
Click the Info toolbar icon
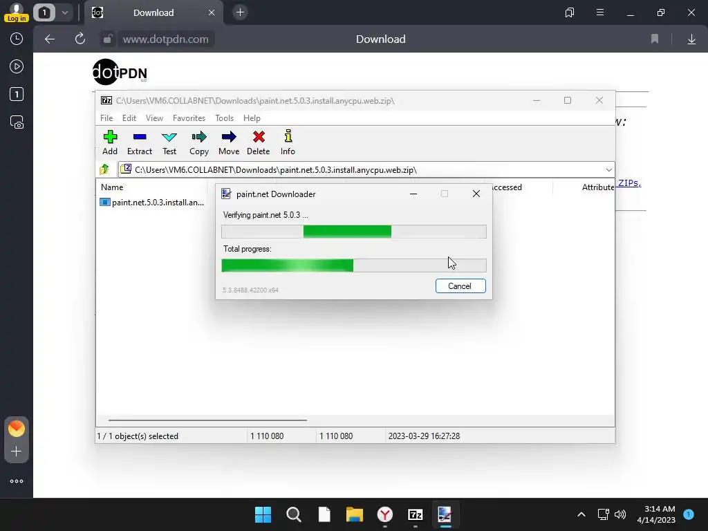coord(288,142)
